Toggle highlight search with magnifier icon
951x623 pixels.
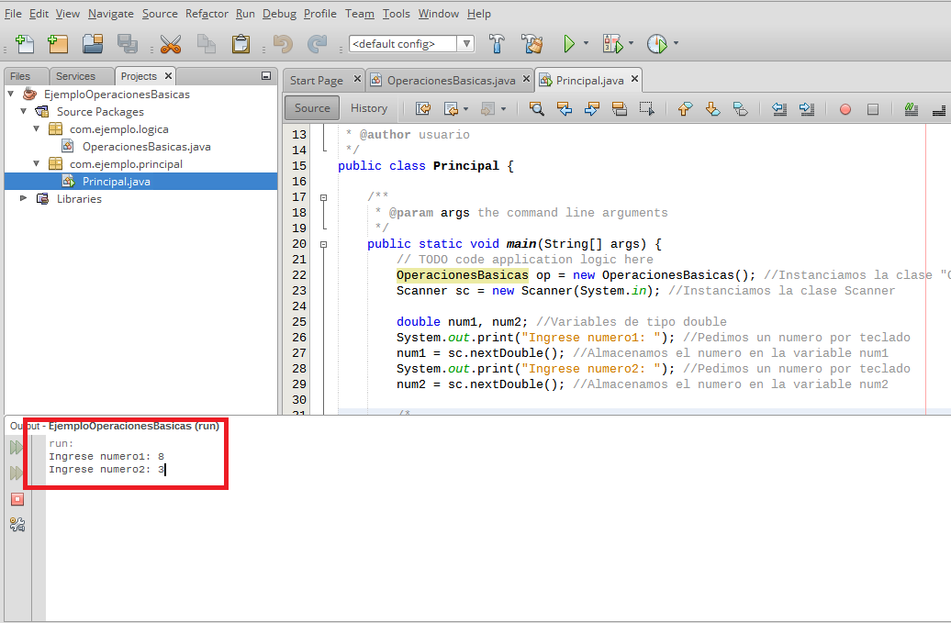[x=536, y=108]
